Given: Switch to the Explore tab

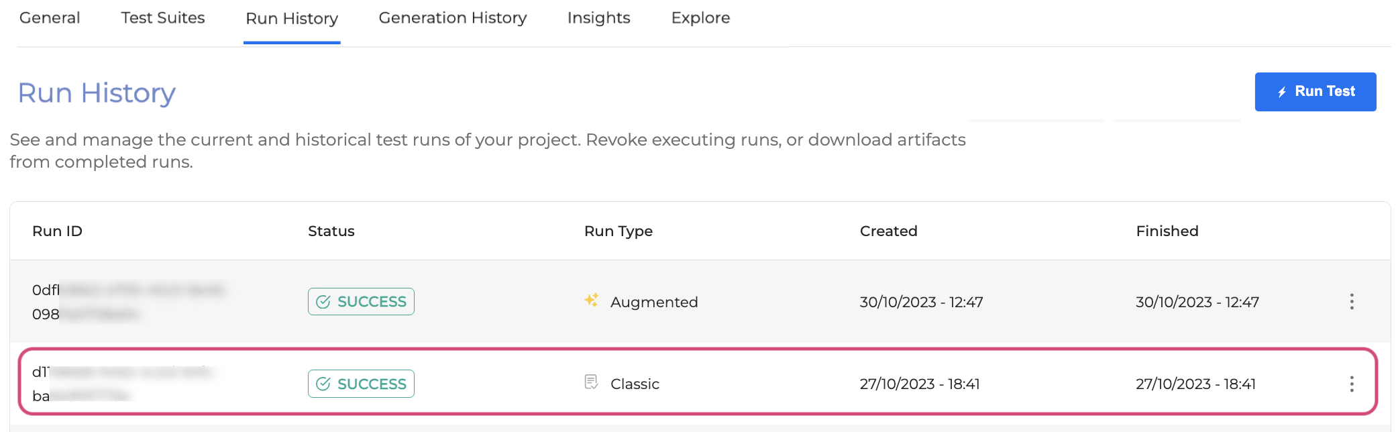Looking at the screenshot, I should 700,18.
